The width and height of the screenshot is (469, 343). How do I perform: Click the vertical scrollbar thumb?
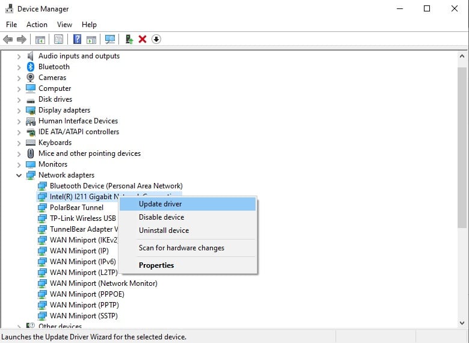(462, 147)
